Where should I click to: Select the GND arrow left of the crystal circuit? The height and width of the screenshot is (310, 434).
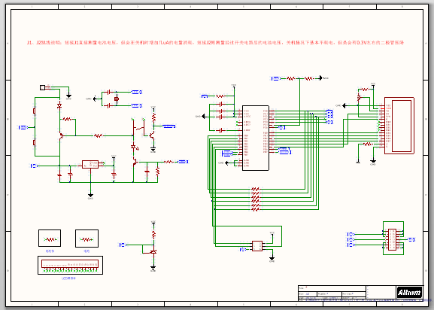click(x=95, y=99)
